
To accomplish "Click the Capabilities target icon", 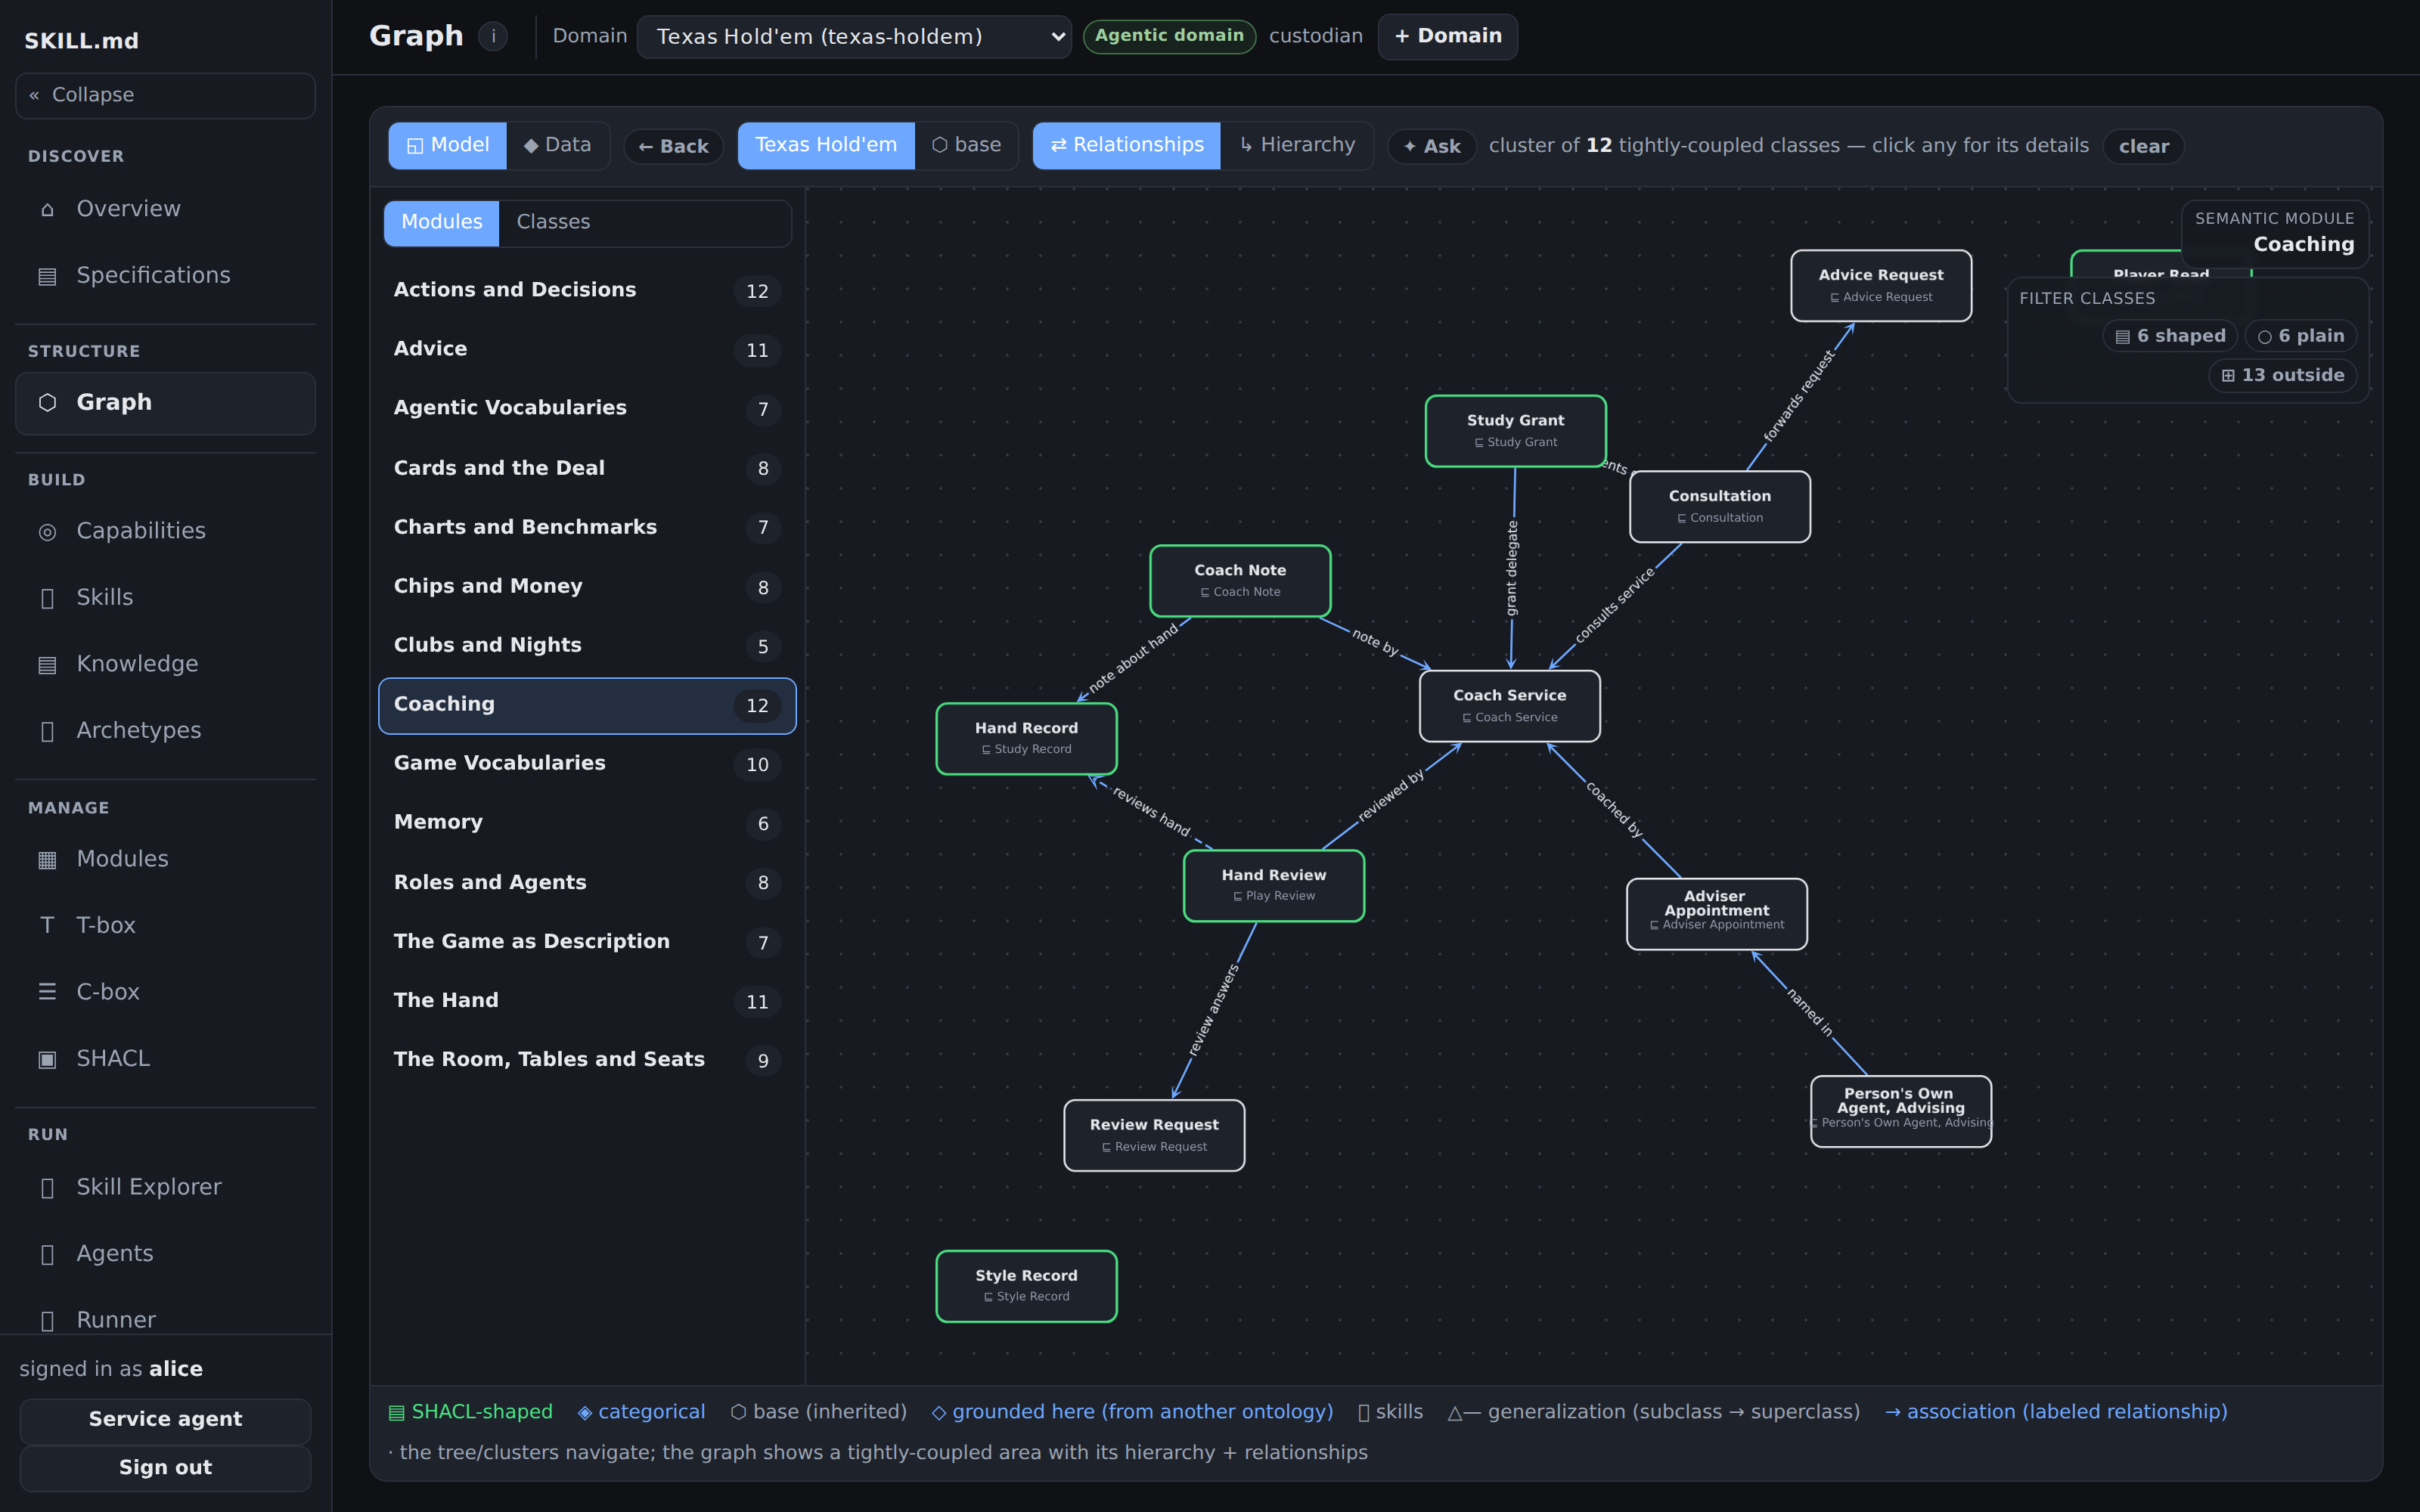I will (47, 531).
